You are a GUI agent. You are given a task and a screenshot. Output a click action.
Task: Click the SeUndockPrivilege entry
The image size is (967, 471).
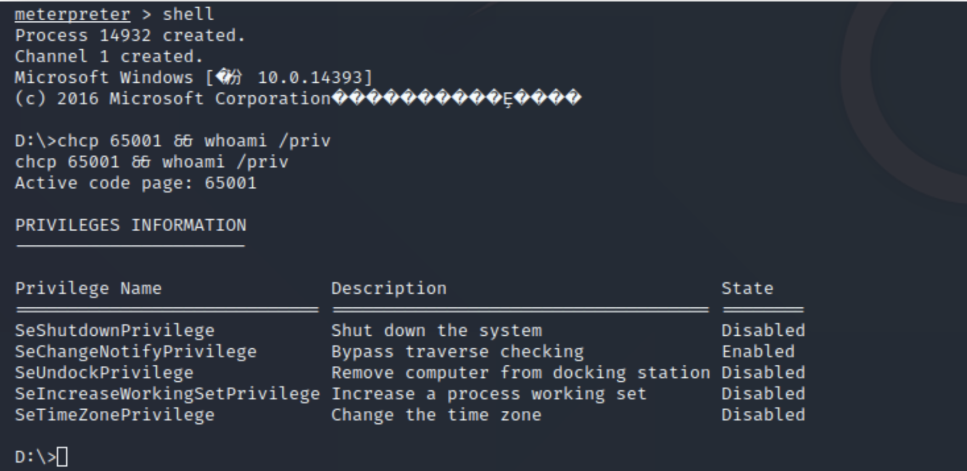pyautogui.click(x=104, y=373)
